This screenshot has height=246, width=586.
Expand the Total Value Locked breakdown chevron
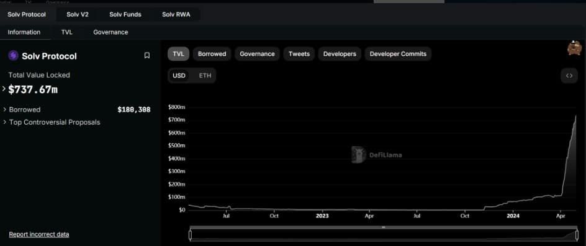(x=4, y=89)
